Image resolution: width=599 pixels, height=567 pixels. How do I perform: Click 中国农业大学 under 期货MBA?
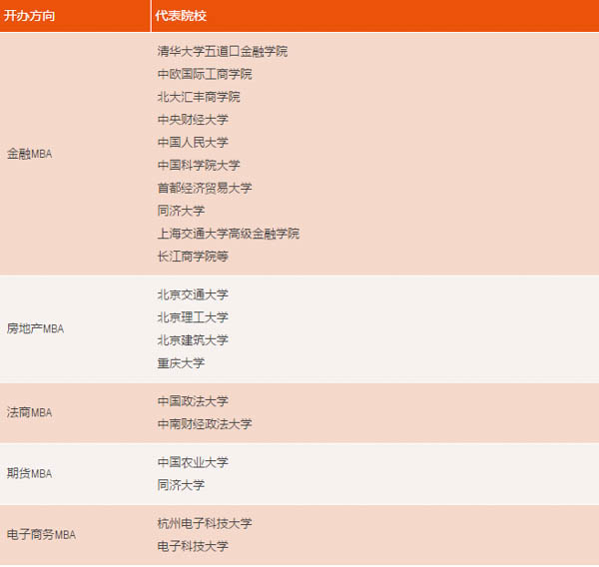[193, 462]
